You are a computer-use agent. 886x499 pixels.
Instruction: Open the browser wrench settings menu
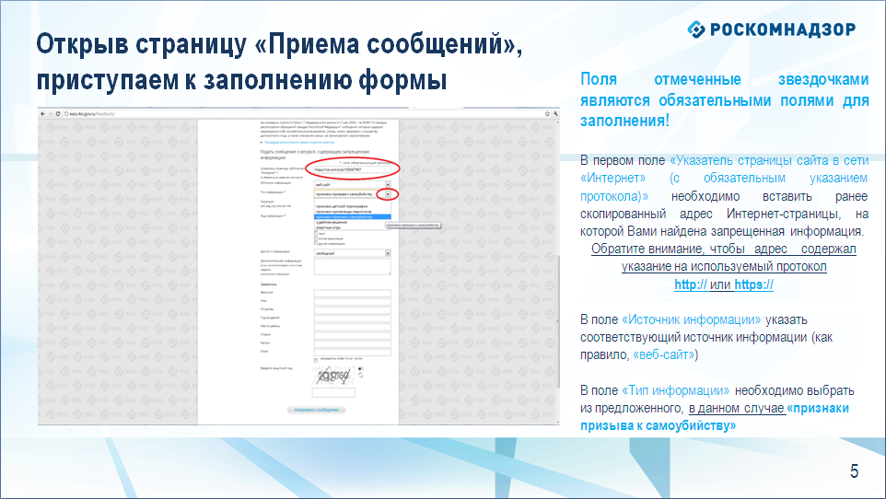click(x=555, y=113)
